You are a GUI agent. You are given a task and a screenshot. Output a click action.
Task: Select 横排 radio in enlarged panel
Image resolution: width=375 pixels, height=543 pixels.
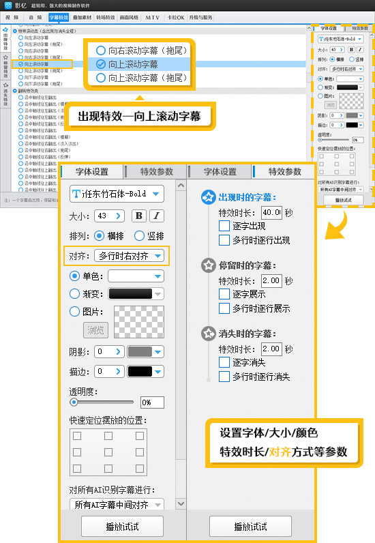[x=99, y=236]
